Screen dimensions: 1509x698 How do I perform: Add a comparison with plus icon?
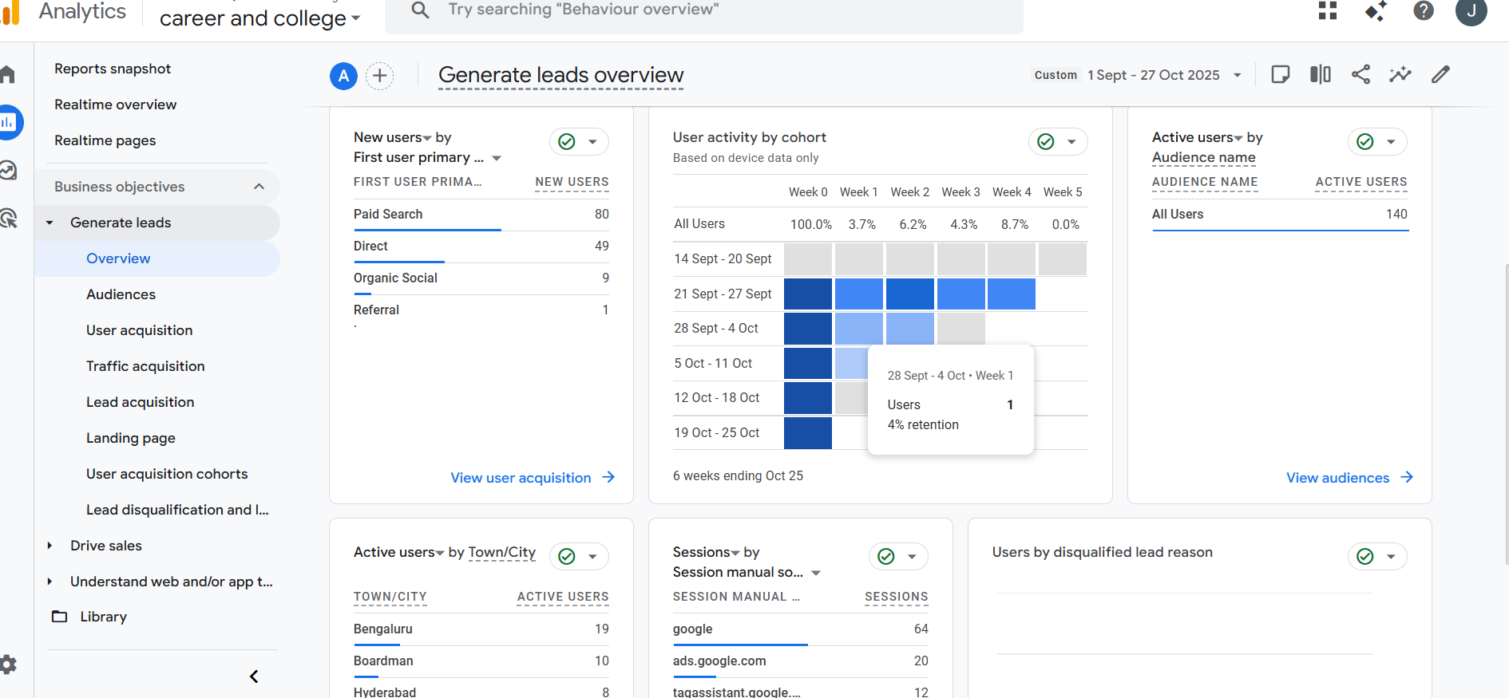point(380,76)
